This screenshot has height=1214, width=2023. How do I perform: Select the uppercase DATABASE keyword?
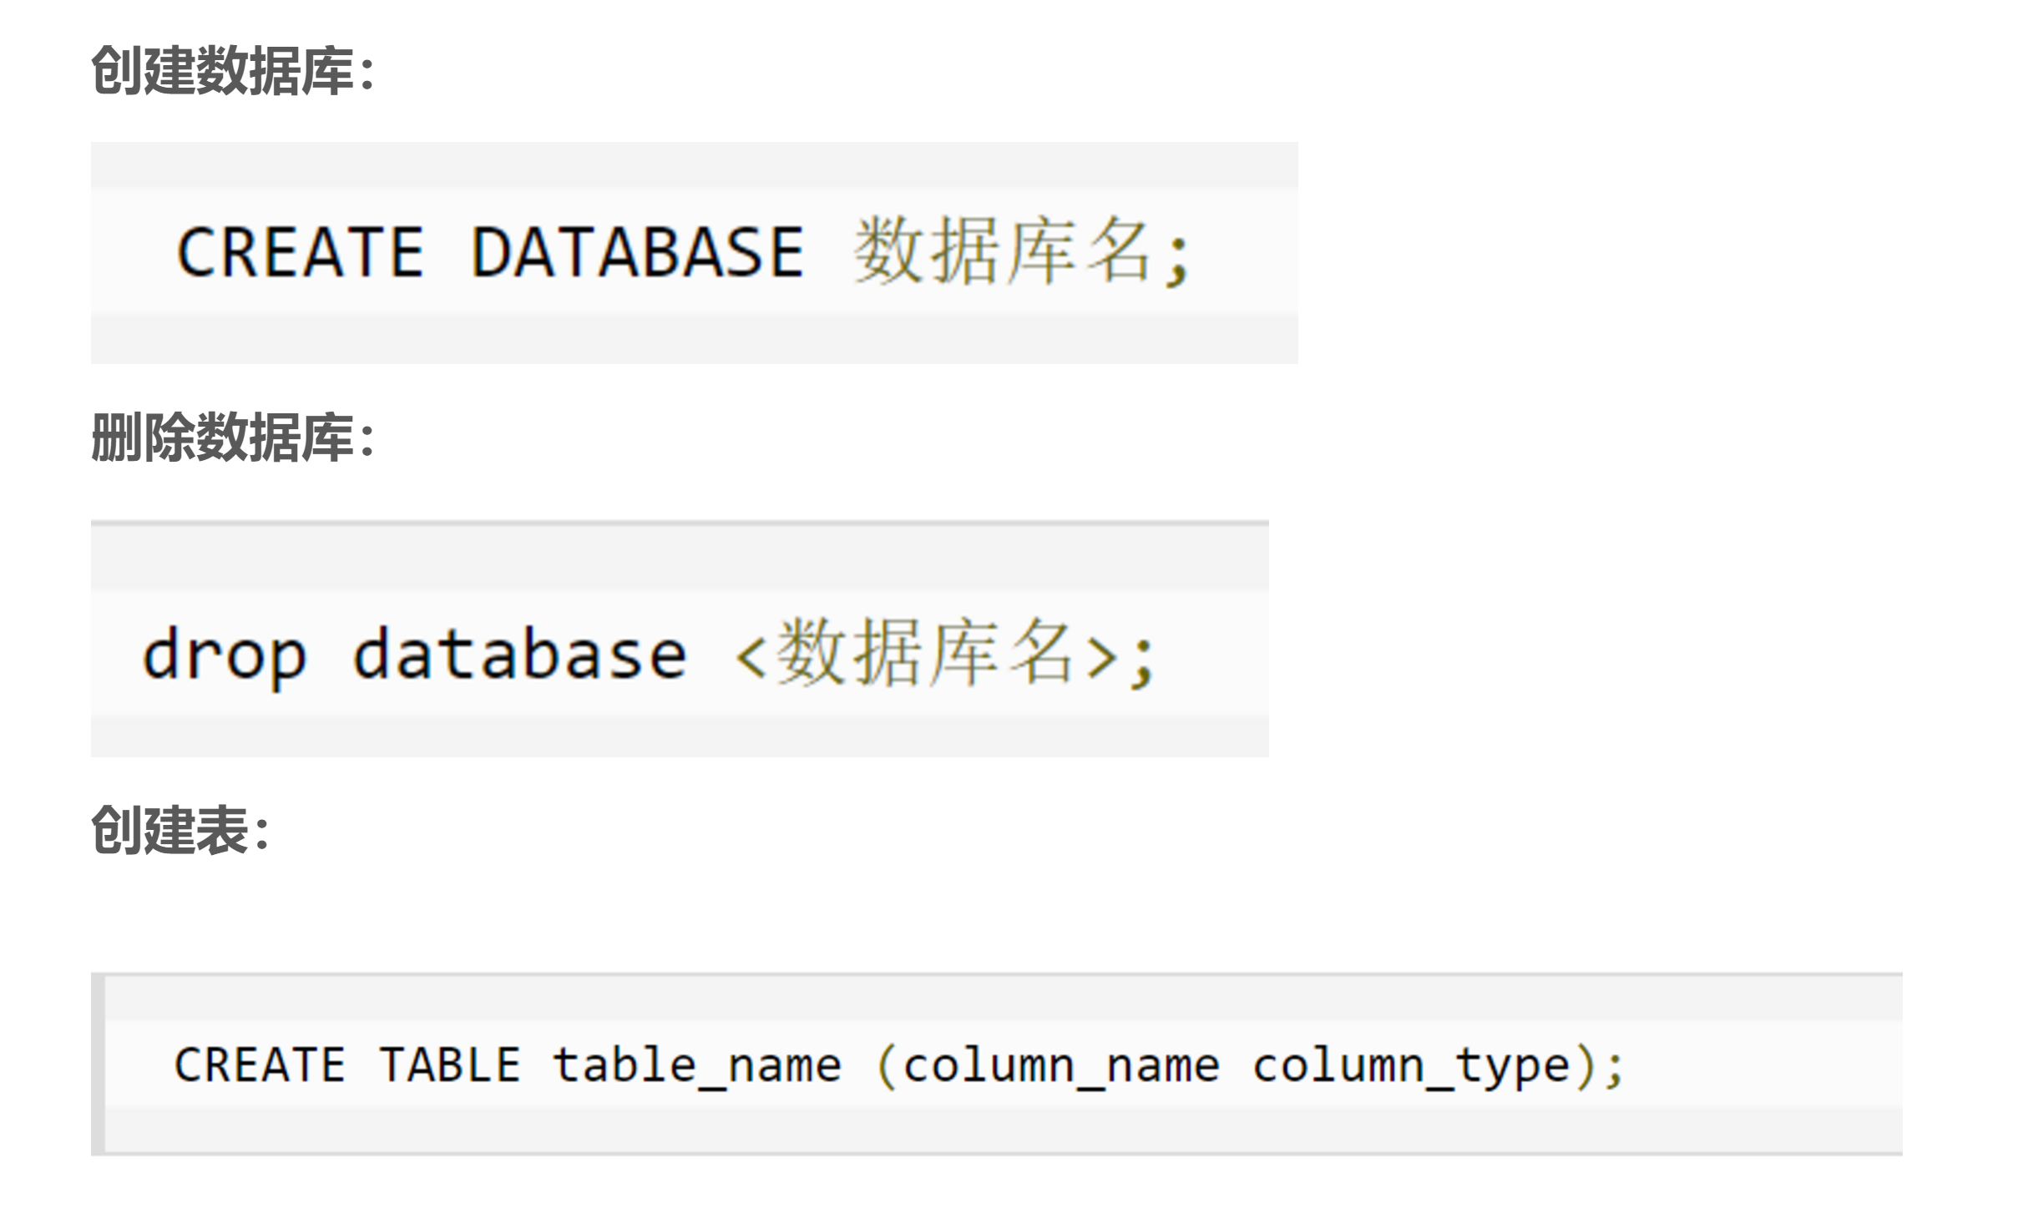637,252
